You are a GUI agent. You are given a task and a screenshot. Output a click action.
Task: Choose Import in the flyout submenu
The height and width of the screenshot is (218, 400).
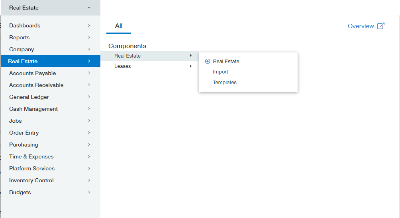[x=220, y=72]
